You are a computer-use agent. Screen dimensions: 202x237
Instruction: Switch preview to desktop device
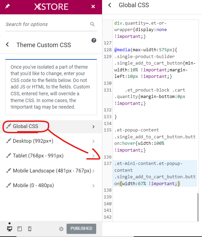pos(10,229)
